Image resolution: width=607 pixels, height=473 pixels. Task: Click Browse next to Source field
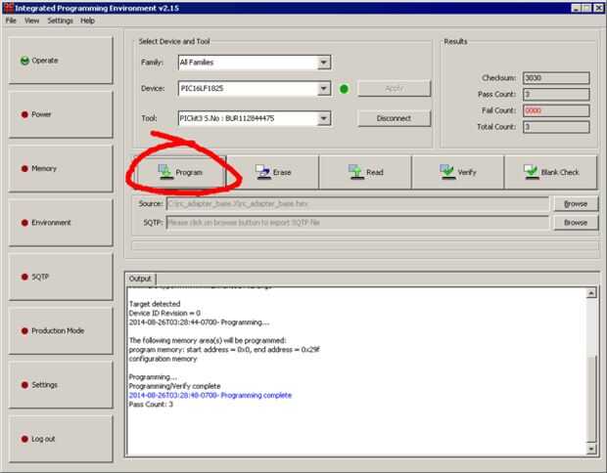click(576, 203)
